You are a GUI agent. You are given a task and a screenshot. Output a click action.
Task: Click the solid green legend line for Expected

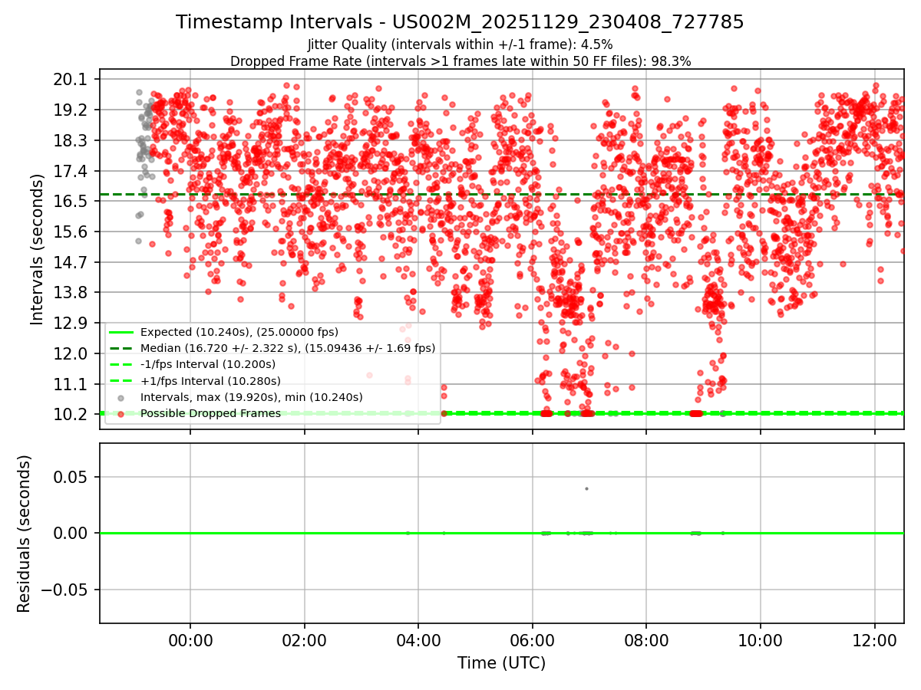point(121,332)
